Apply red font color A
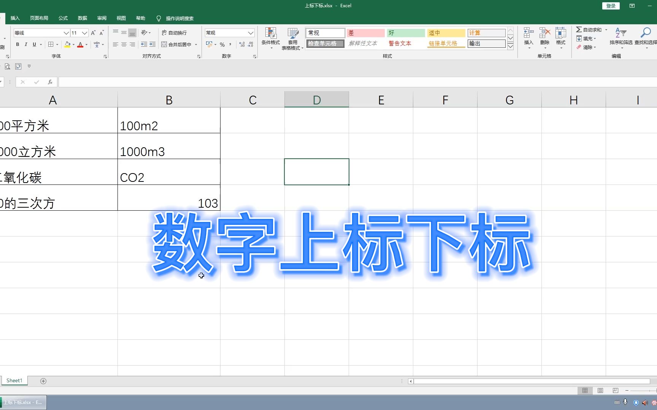 [x=80, y=44]
